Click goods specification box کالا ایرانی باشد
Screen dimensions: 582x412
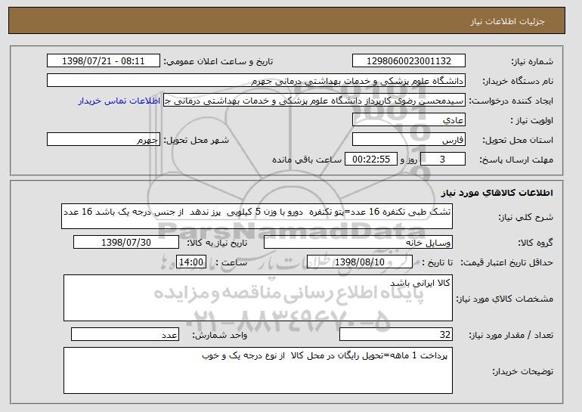click(258, 298)
